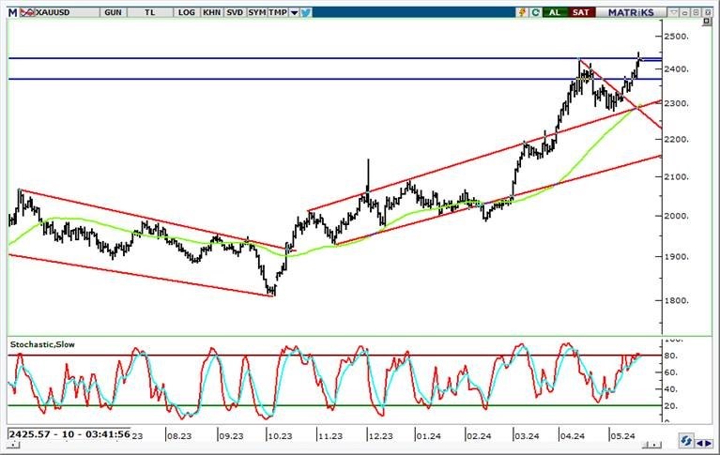Screen dimensions: 720x455
Task: Expand the black dropdown arrow after TMP
Action: tap(295, 13)
